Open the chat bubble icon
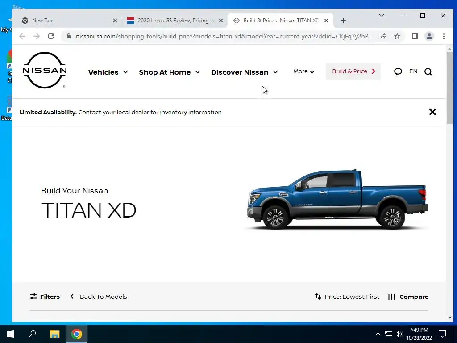 pos(398,72)
